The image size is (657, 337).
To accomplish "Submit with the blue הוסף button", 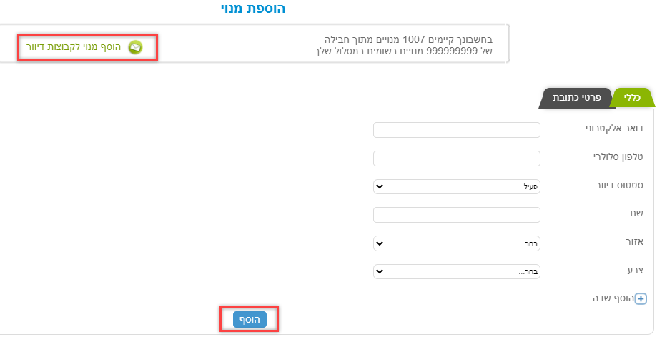I will 250,319.
